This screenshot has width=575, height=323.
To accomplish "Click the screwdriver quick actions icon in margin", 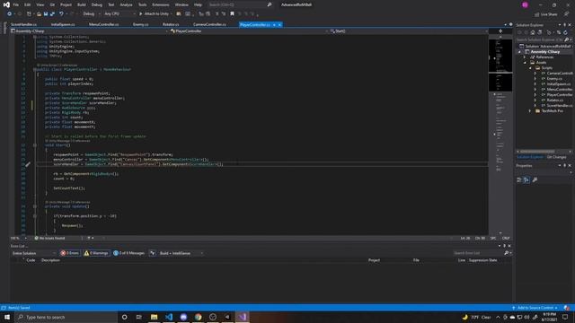I will point(28,164).
